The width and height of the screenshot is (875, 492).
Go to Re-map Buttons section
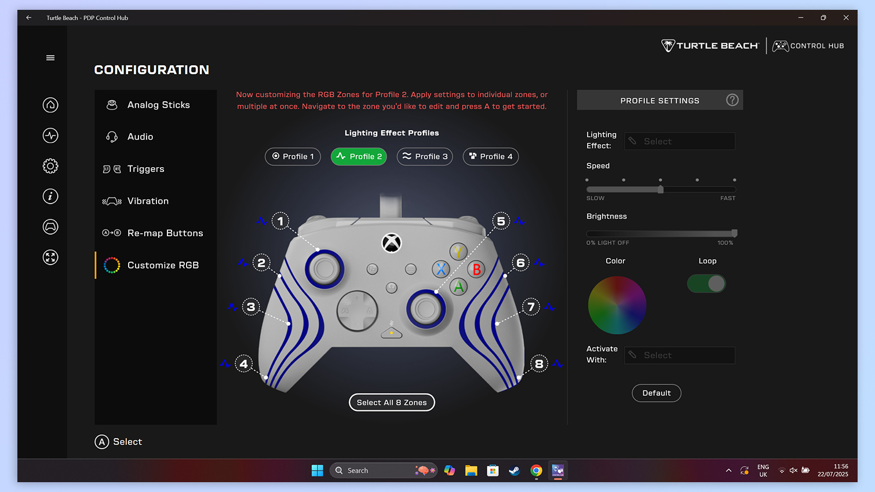point(165,233)
